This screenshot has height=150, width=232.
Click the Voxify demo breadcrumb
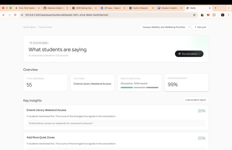click(x=29, y=27)
